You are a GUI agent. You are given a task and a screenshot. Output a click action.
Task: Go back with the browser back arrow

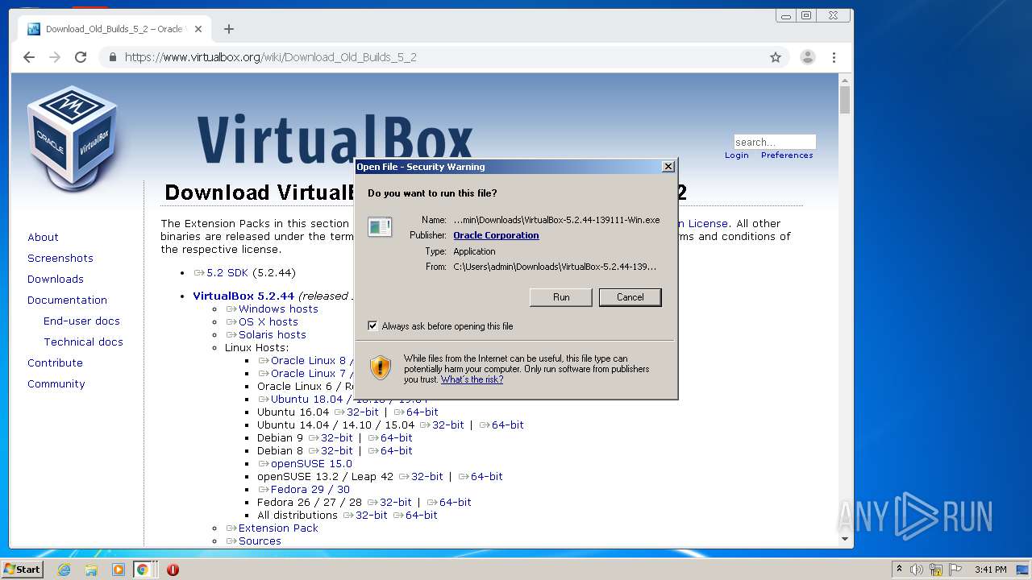point(29,57)
